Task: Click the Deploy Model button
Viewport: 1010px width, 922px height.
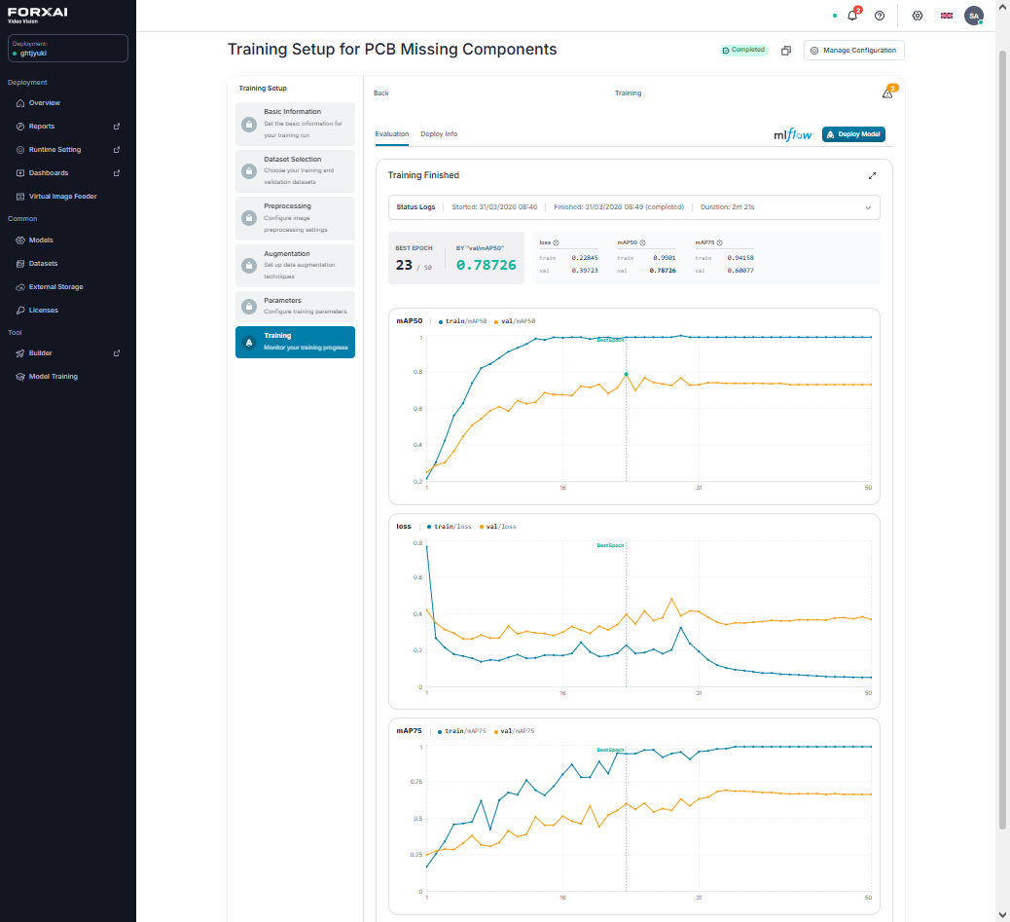Action: [x=853, y=134]
